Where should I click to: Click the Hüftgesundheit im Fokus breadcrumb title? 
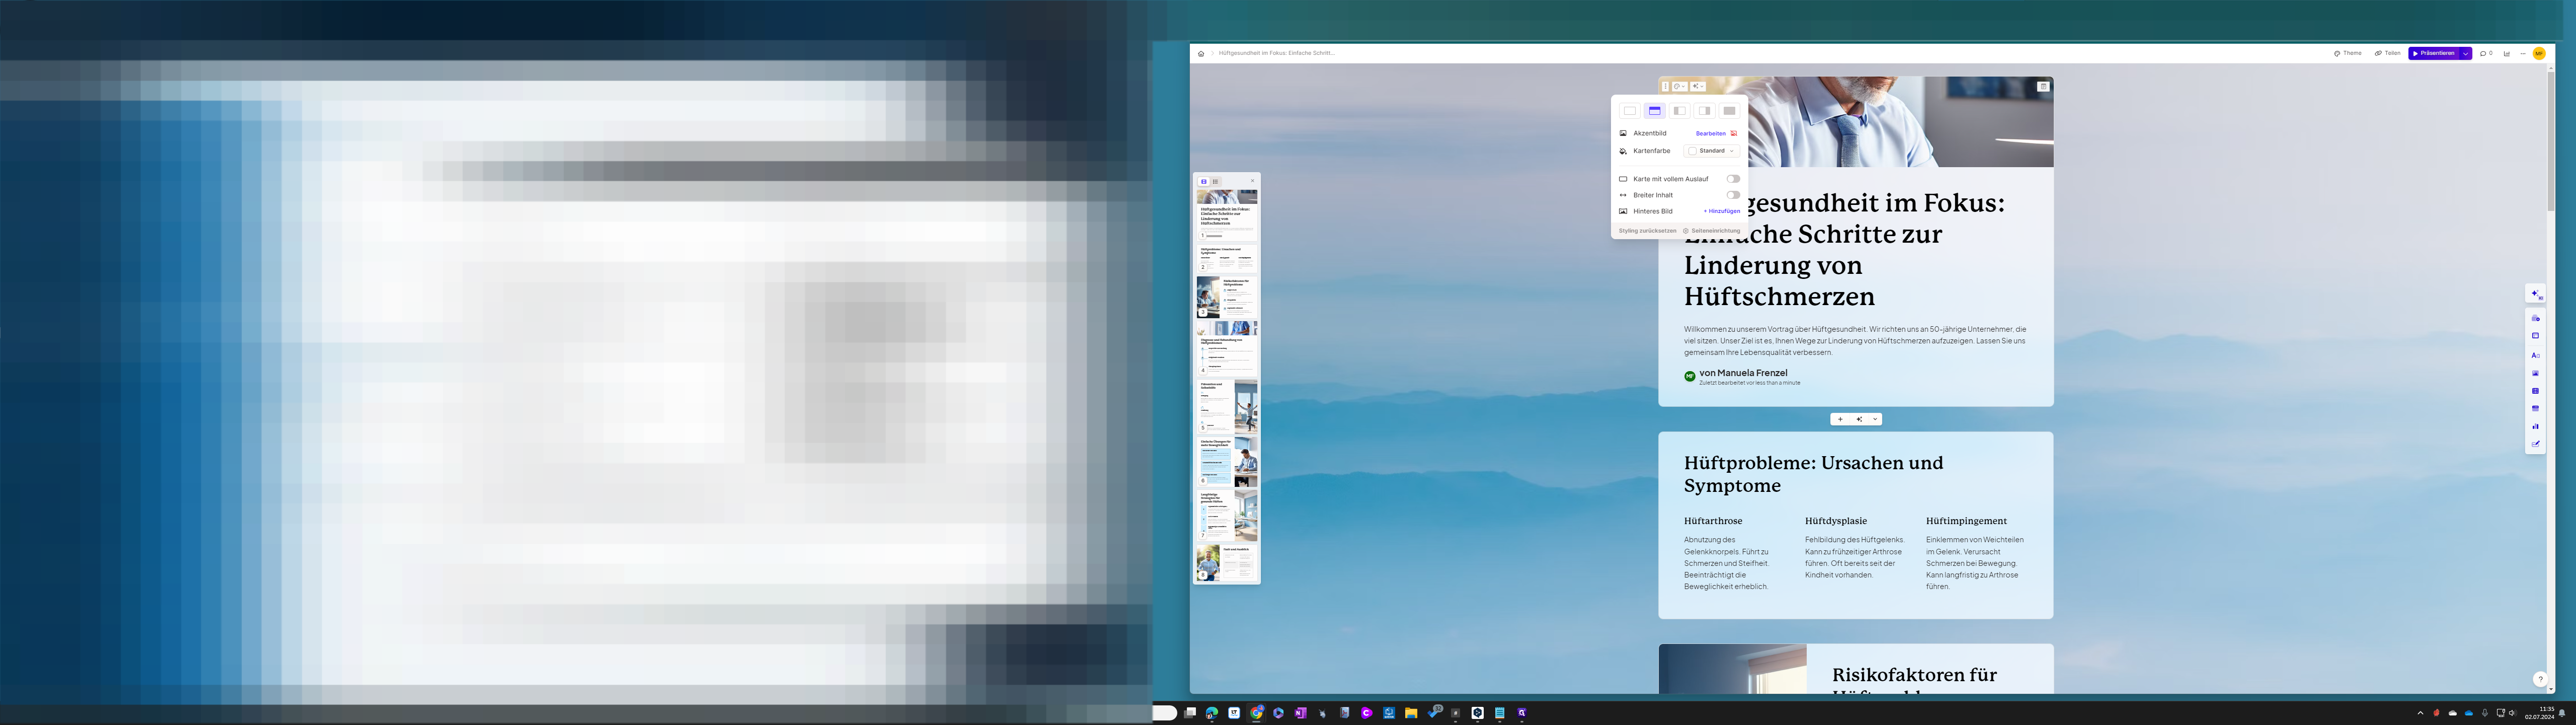coord(1276,53)
